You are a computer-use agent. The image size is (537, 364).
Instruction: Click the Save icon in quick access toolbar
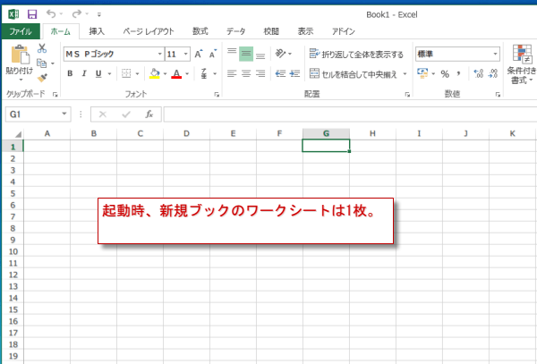click(x=32, y=14)
